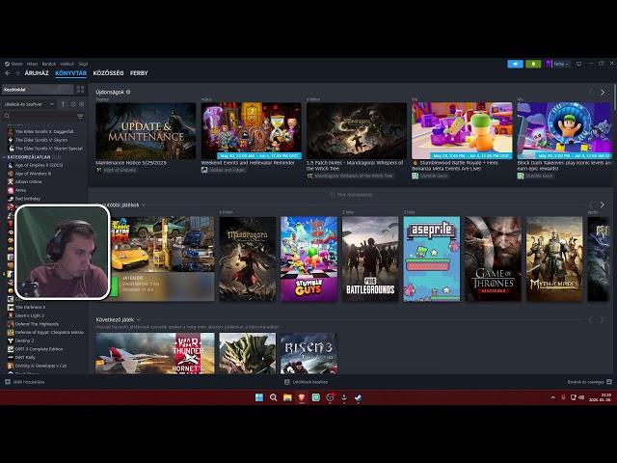Open Windows Start button on taskbar

click(259, 397)
